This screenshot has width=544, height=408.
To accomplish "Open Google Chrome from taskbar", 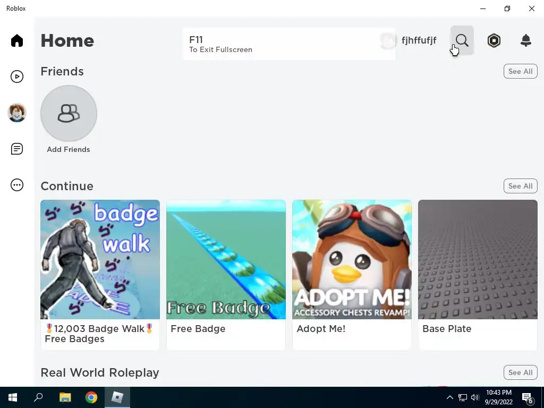I will (91, 397).
